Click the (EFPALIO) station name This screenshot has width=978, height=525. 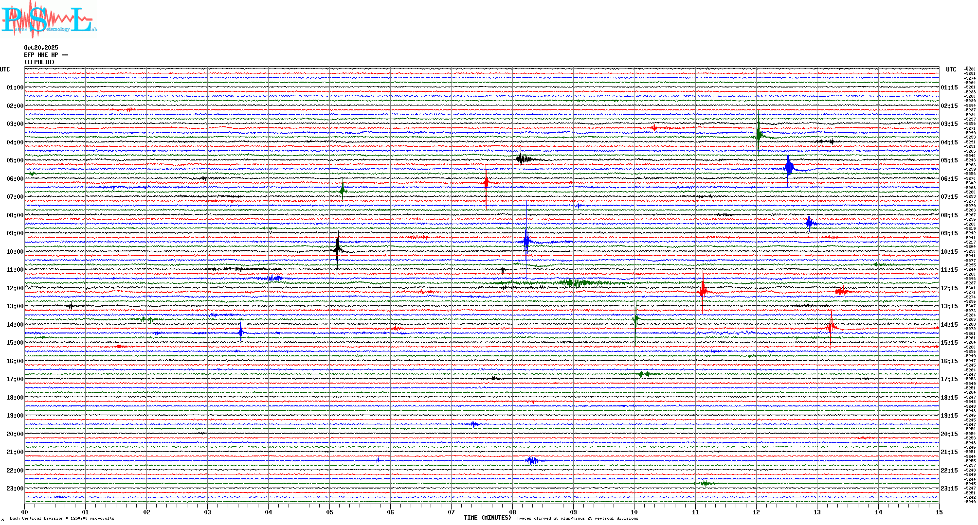pos(39,62)
